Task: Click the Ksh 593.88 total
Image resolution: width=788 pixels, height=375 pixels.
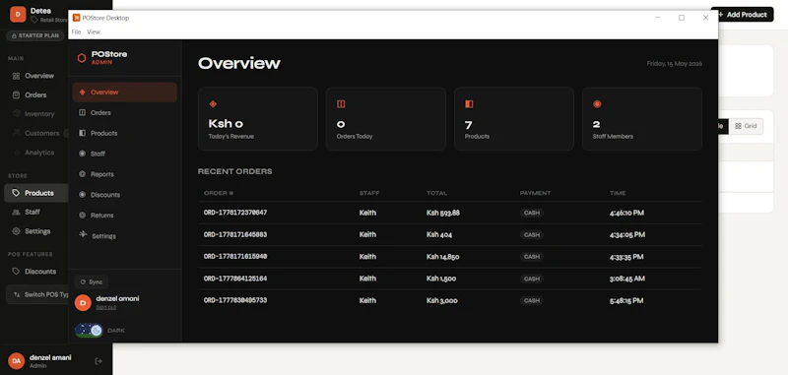Action: (442, 213)
